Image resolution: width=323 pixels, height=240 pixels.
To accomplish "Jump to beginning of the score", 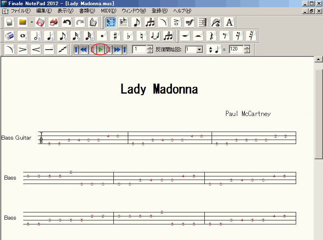I will [76, 50].
